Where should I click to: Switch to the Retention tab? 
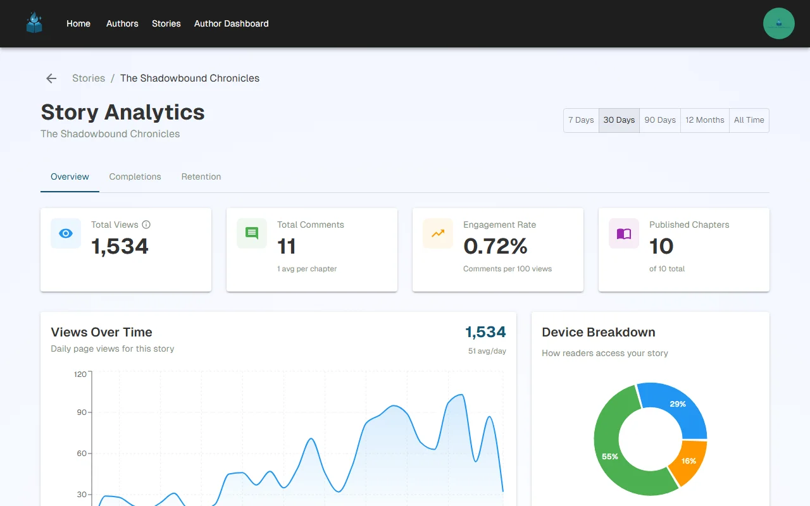(201, 176)
